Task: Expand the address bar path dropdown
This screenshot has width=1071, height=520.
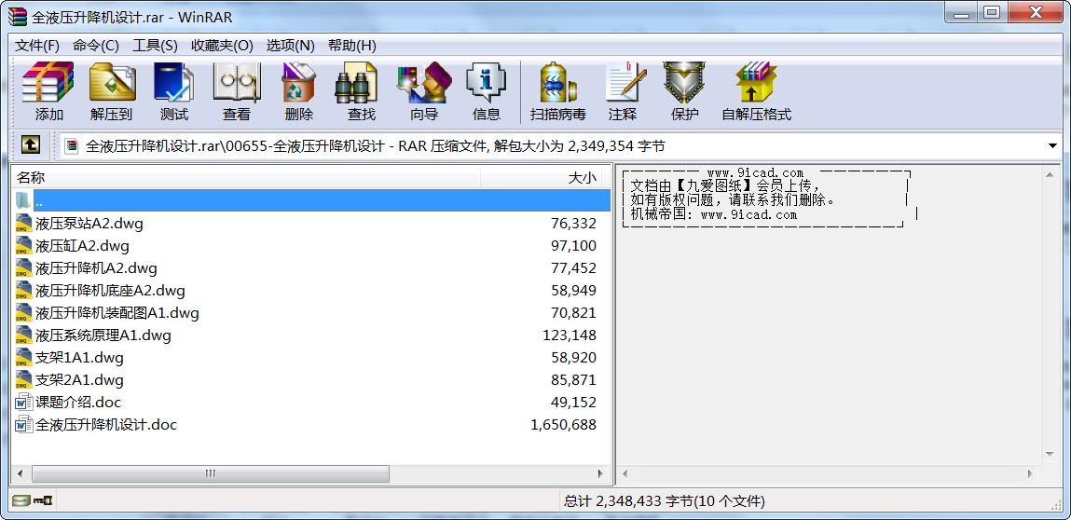Action: tap(1051, 145)
